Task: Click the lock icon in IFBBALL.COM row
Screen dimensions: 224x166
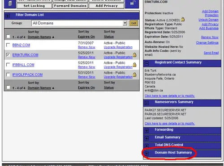Action: pyautogui.click(x=134, y=65)
